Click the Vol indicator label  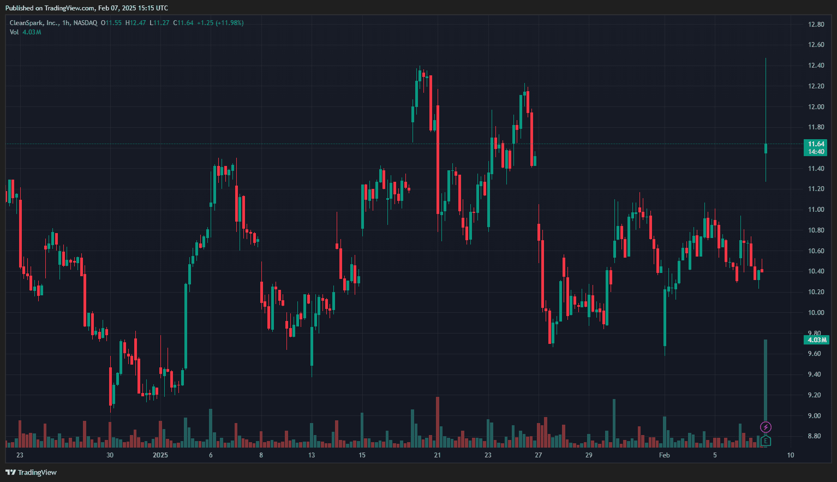coord(14,32)
